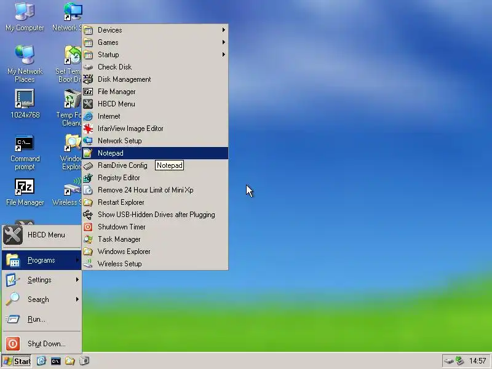Screen dimensions: 492x369
Task: Choose Remove 24 Hour Limit of Mini Xp
Action: coord(155,190)
